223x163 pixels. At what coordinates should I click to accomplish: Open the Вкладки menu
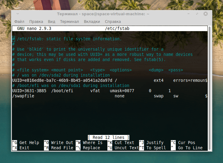92,21
